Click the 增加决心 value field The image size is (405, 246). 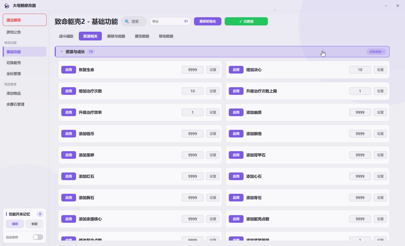[360, 70]
